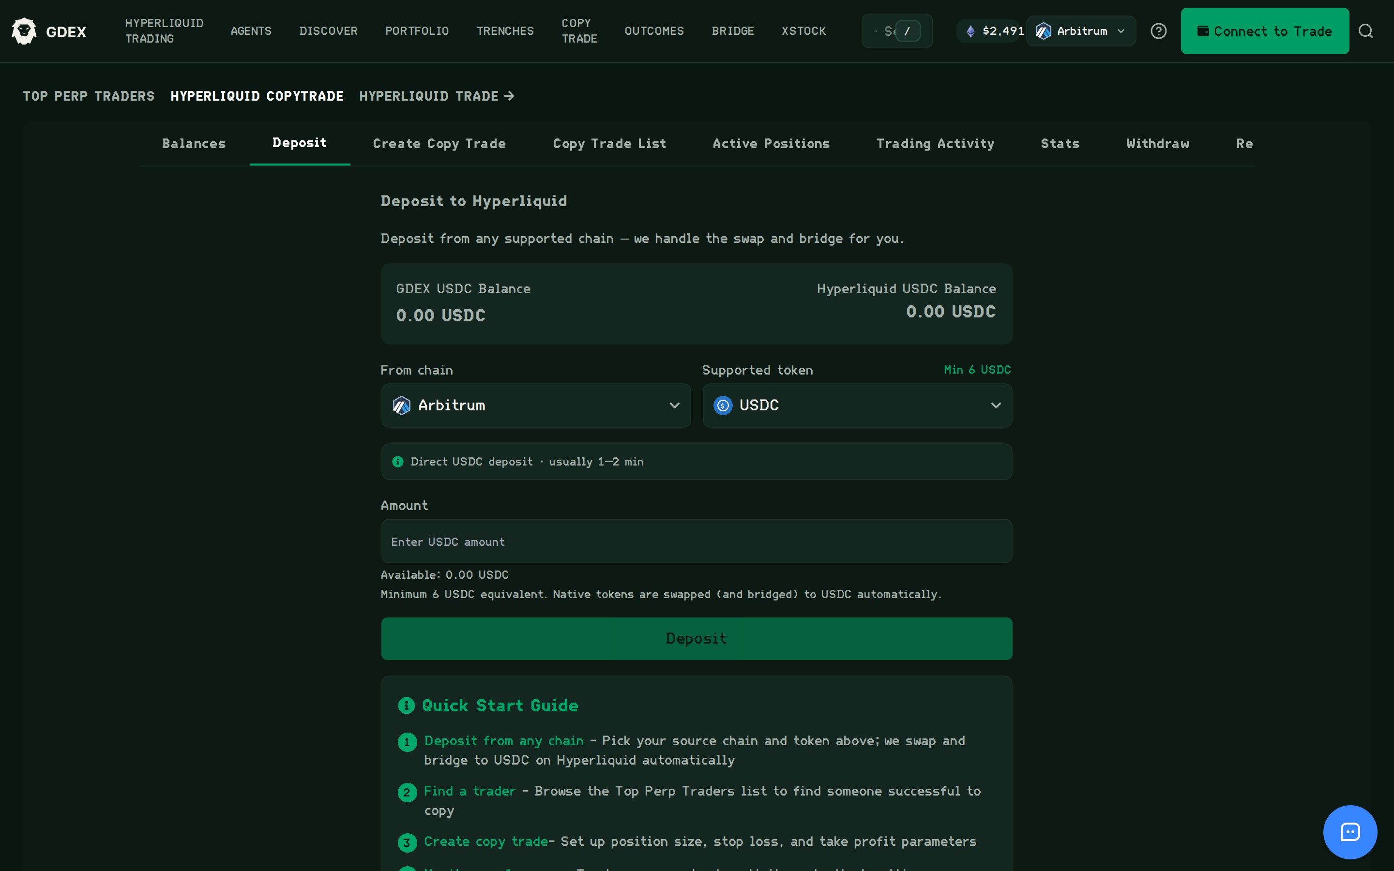Click info icon beside Direct USDC deposit
The image size is (1394, 871).
coord(397,462)
